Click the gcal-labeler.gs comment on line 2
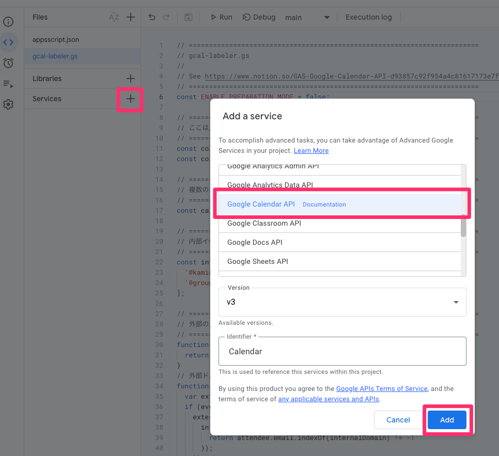The width and height of the screenshot is (499, 456). click(x=213, y=56)
